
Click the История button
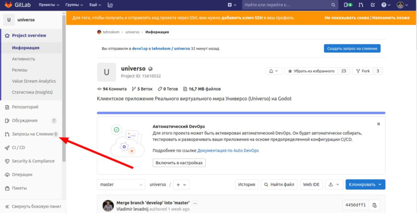[x=247, y=185]
